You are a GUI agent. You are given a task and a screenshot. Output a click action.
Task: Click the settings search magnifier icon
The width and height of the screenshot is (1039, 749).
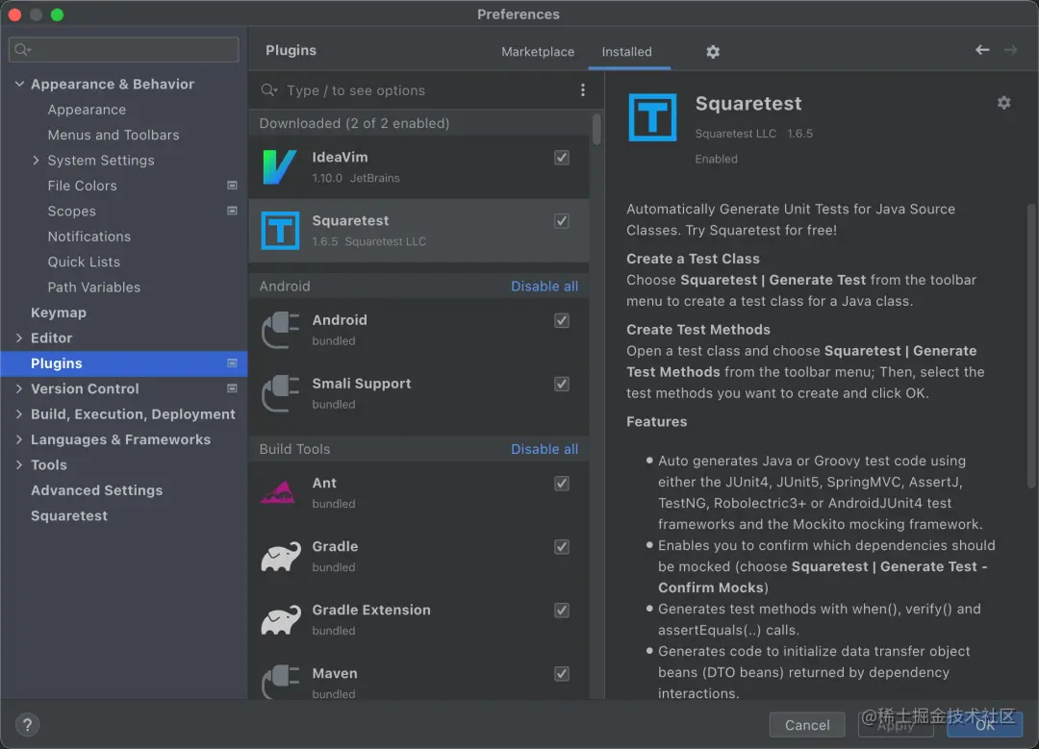[22, 50]
